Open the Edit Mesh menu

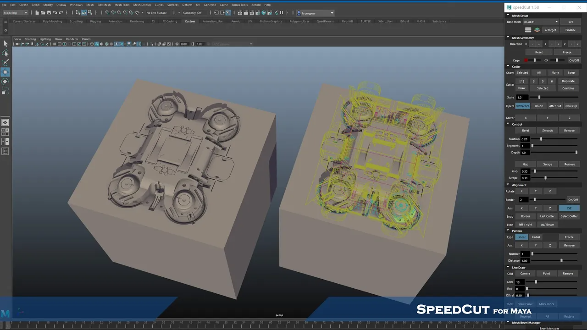pos(104,5)
